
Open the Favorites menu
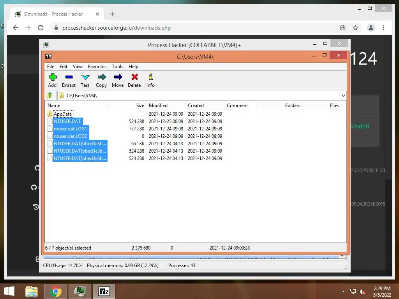click(97, 66)
